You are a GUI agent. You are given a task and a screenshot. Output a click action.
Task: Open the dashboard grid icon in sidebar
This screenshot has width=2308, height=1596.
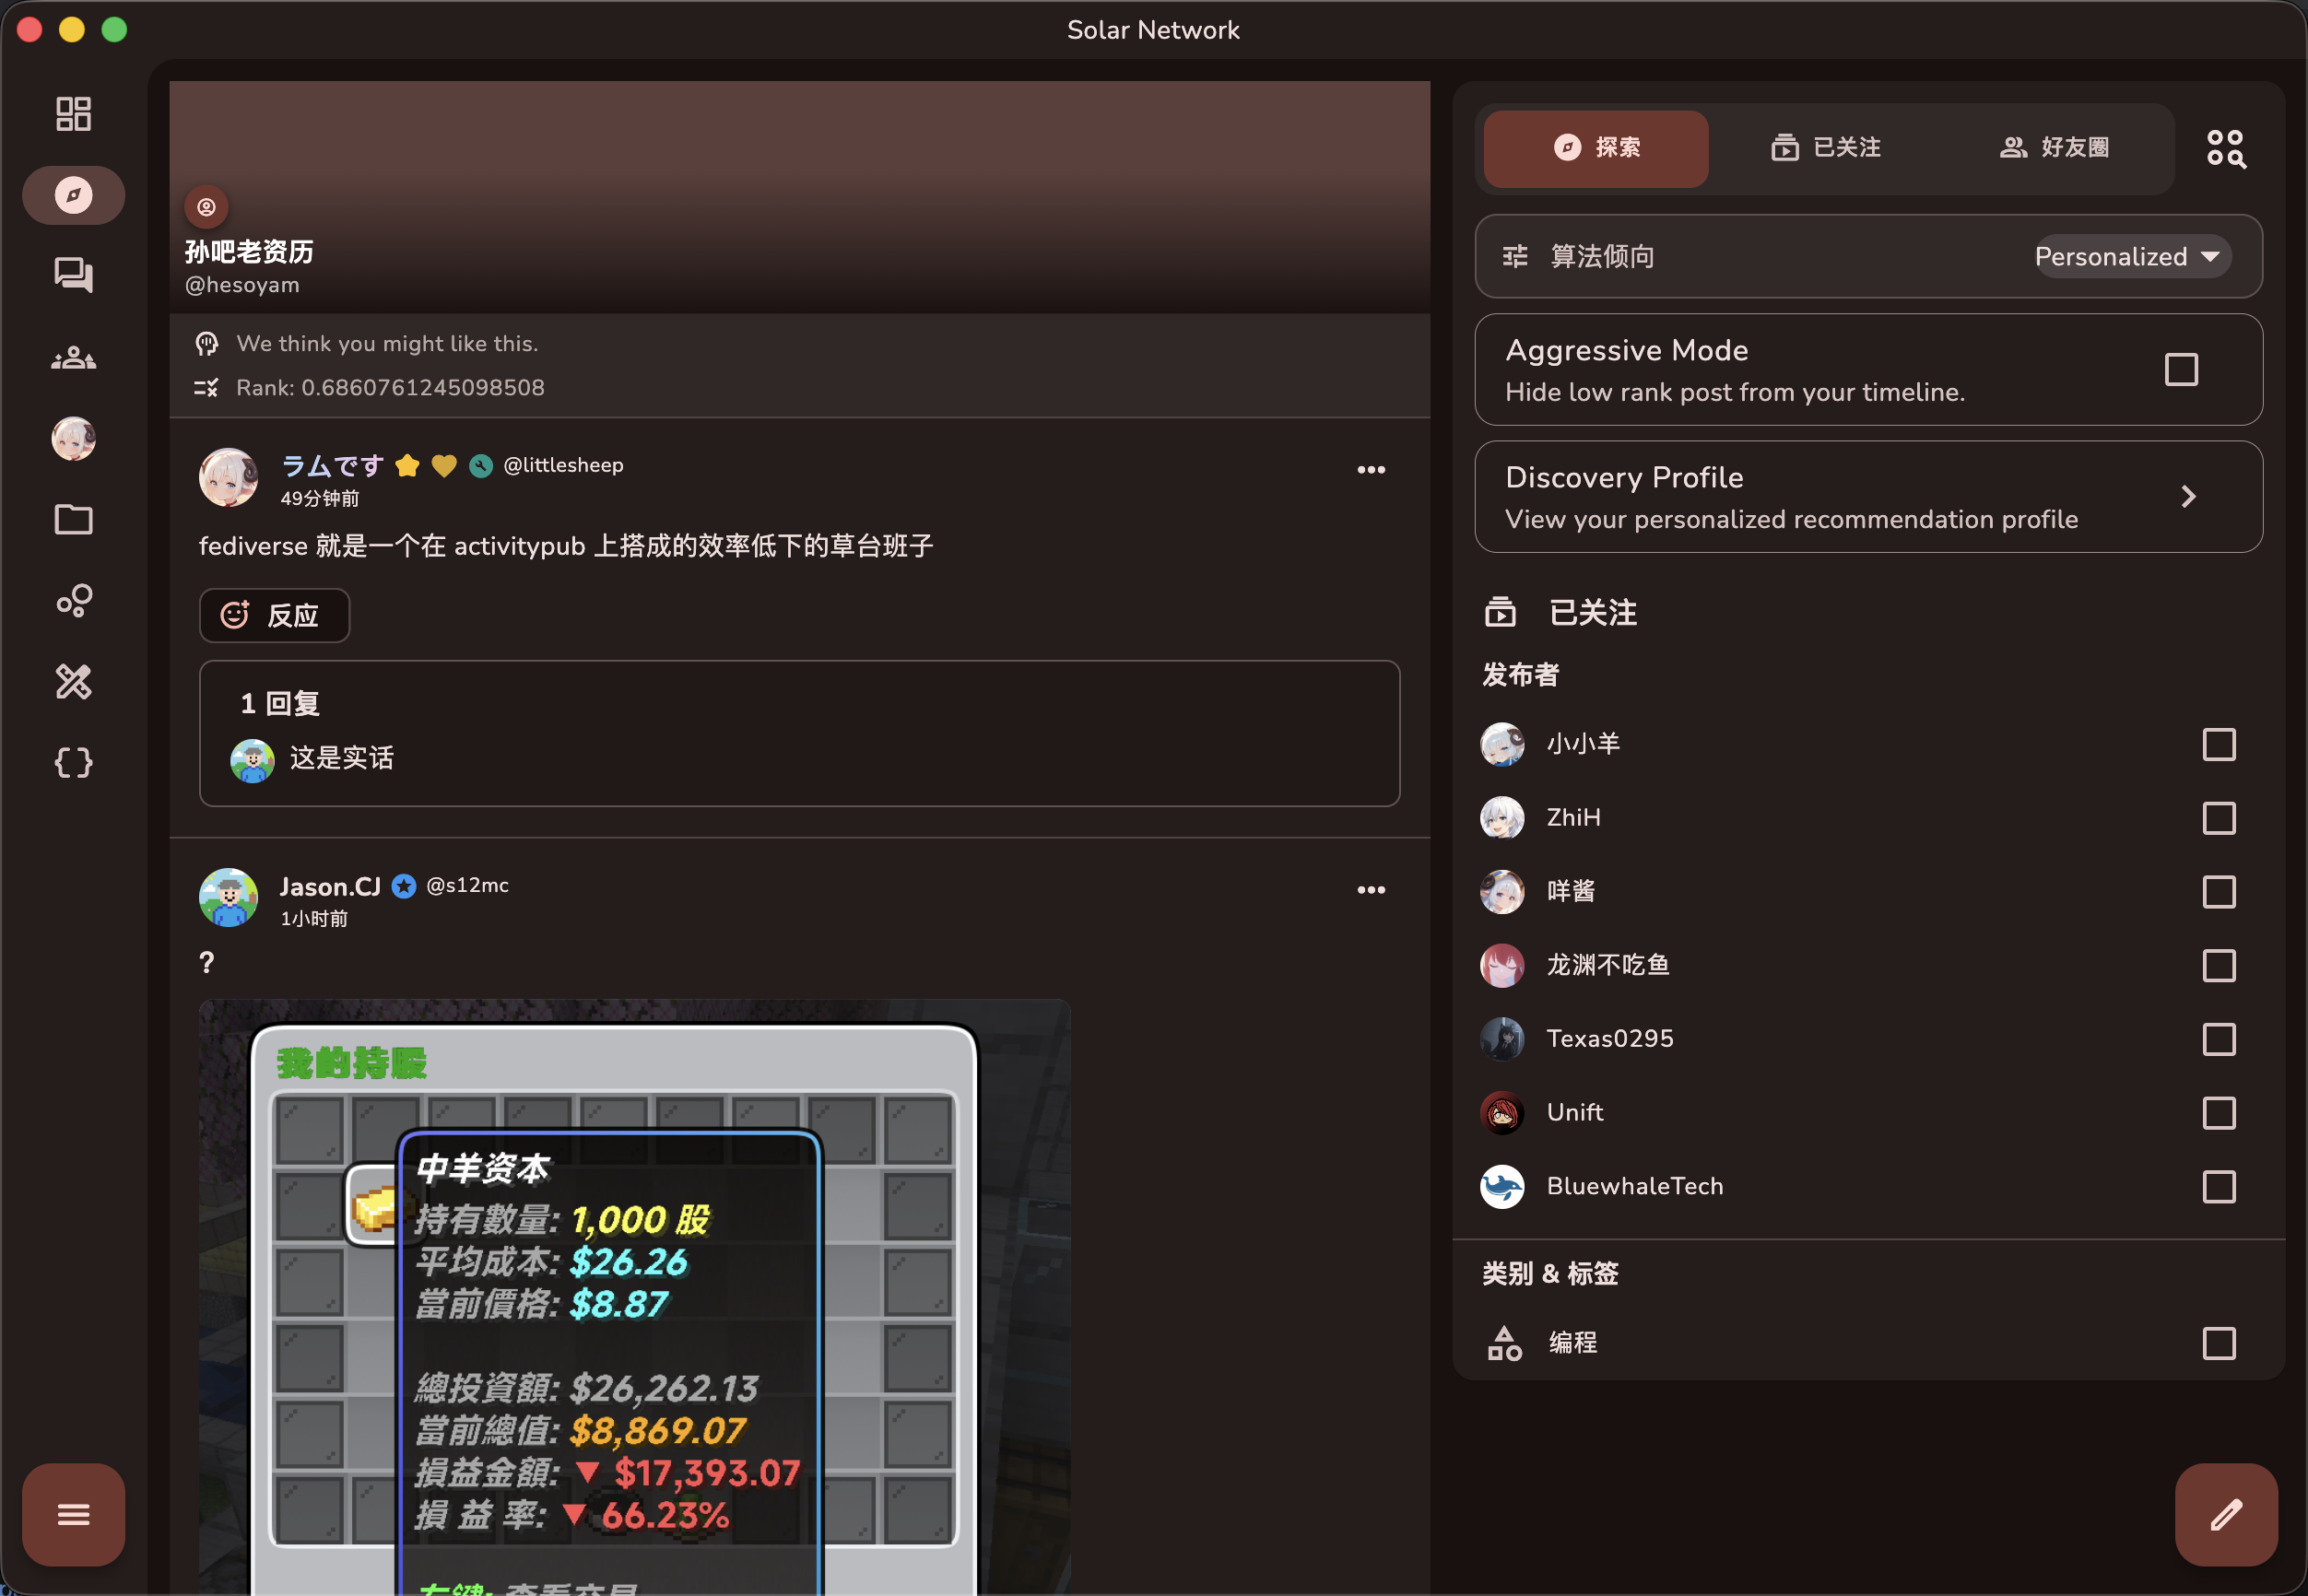click(73, 114)
